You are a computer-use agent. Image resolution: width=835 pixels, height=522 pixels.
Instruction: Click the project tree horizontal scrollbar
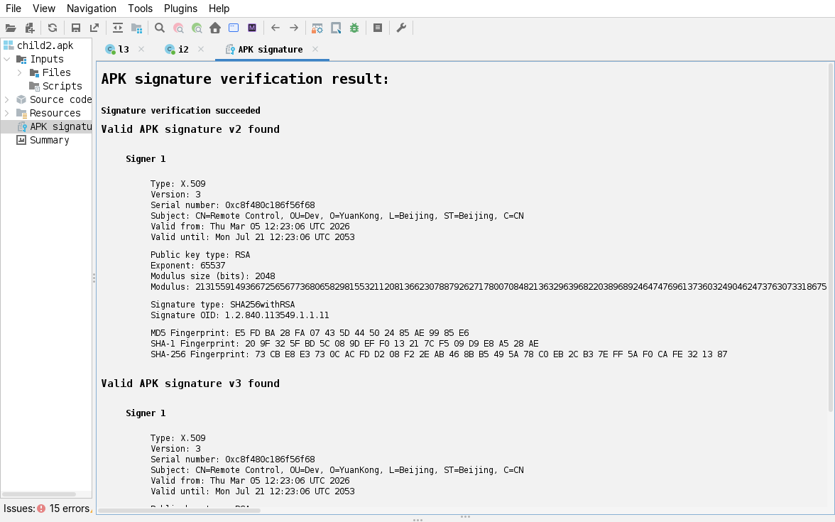pos(39,494)
